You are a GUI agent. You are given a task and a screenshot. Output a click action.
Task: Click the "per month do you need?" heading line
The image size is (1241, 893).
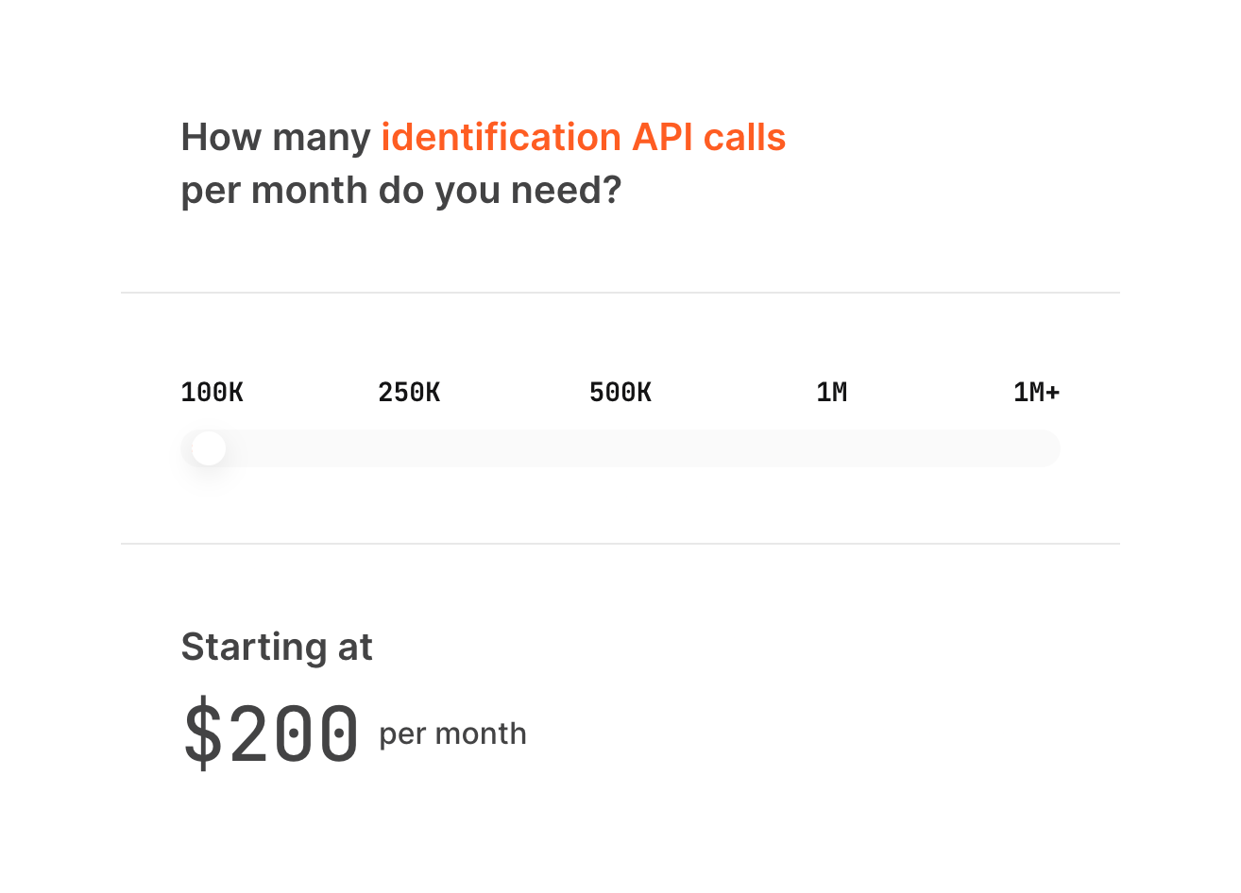pyautogui.click(x=401, y=191)
